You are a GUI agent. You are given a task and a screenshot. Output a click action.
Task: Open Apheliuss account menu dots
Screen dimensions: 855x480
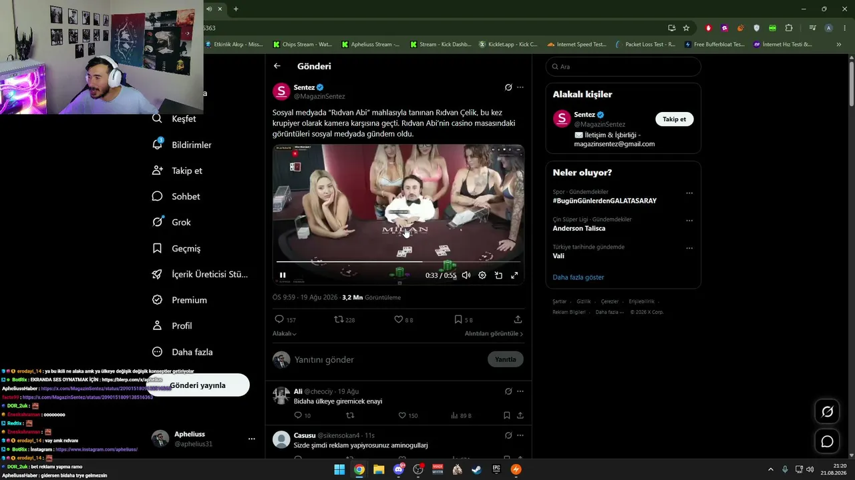[252, 439]
